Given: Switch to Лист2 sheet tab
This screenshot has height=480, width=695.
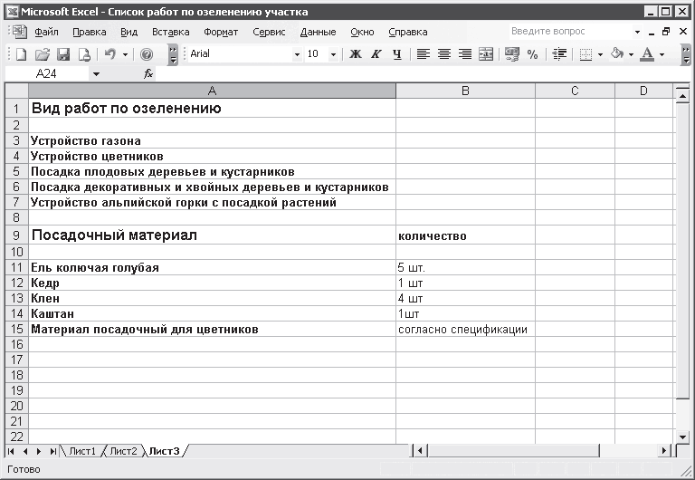Looking at the screenshot, I should 123,451.
